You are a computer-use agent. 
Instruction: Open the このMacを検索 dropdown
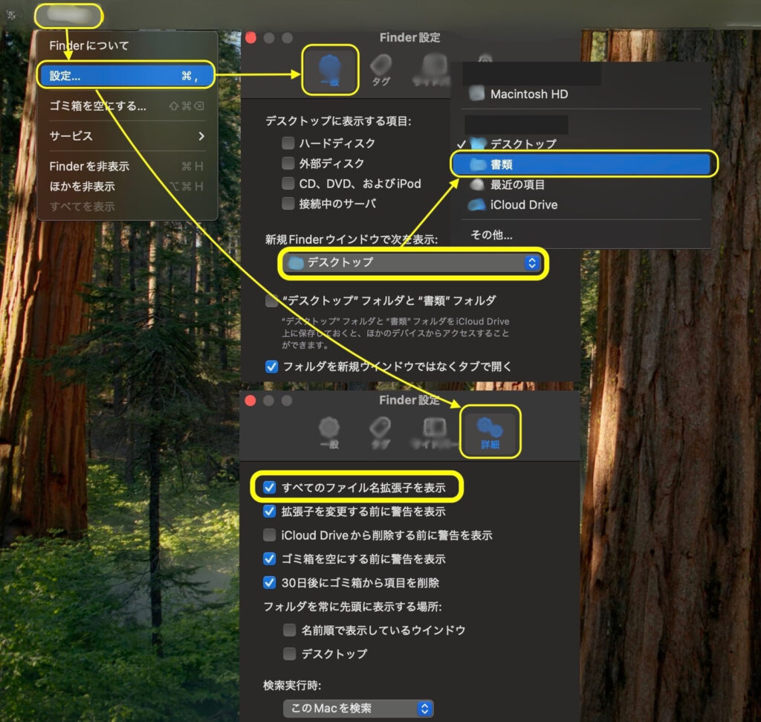coord(357,709)
